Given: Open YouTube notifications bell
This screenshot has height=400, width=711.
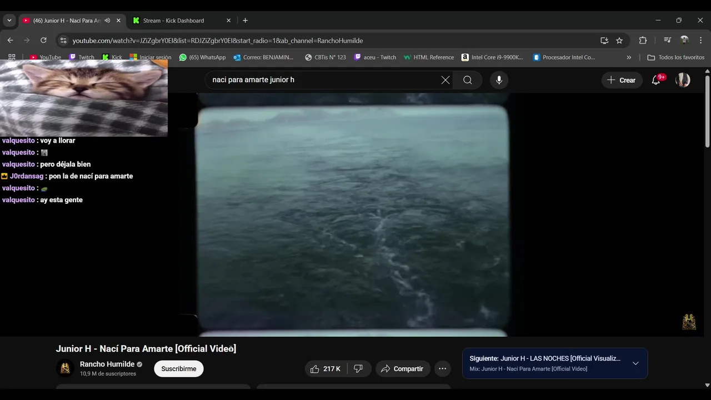Looking at the screenshot, I should (x=656, y=80).
